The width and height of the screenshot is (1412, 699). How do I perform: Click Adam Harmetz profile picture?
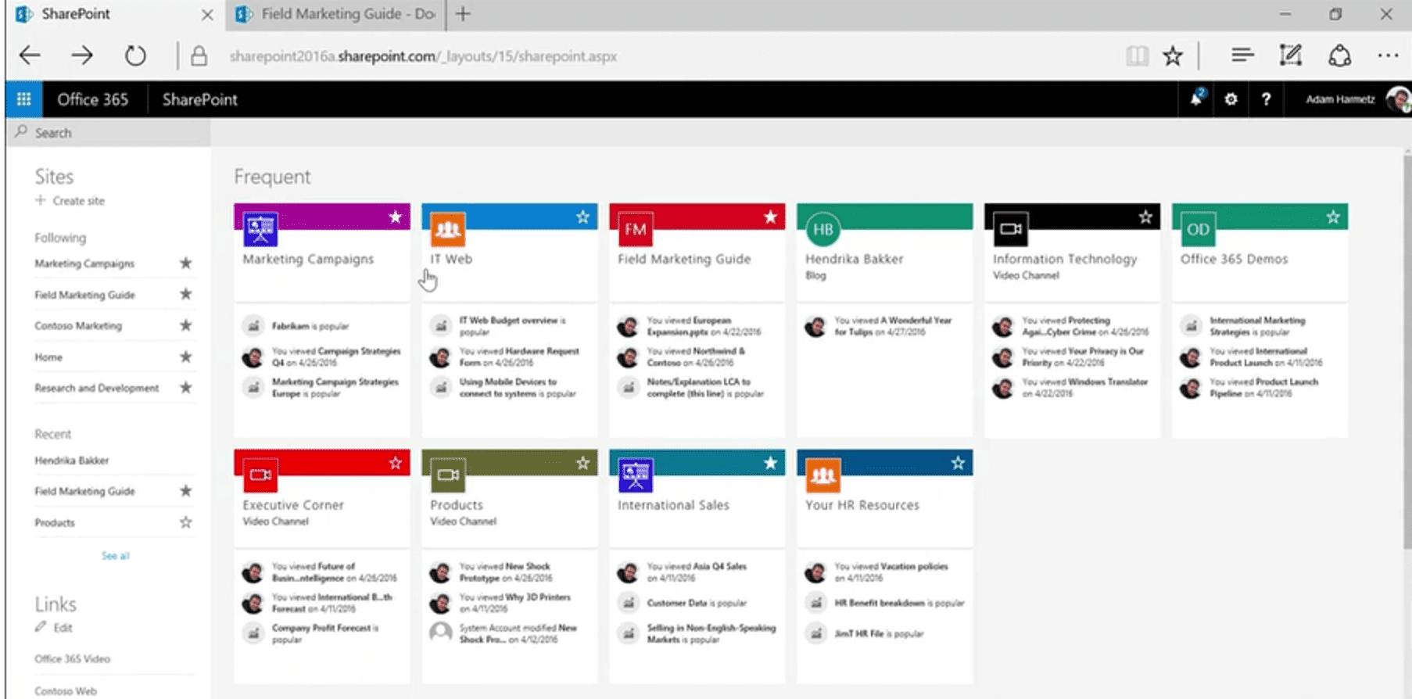(x=1398, y=99)
